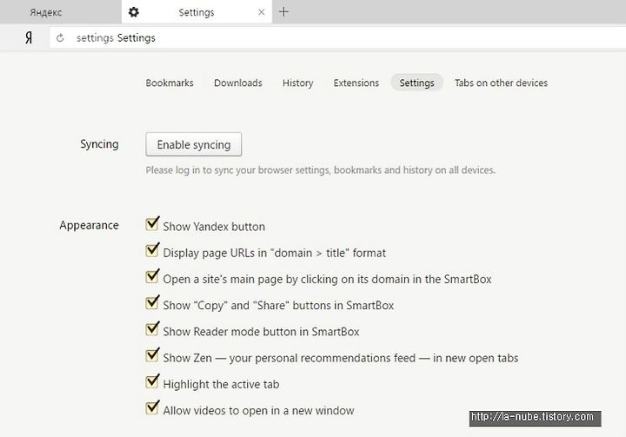Go to the History section
This screenshot has width=626, height=437.
pos(298,83)
